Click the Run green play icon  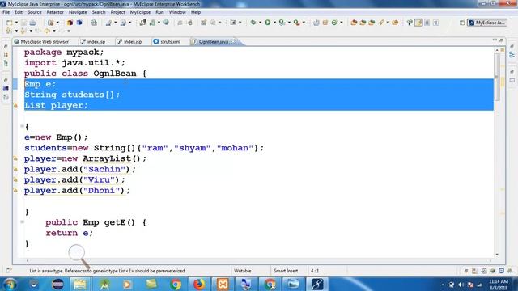pyautogui.click(x=268, y=23)
